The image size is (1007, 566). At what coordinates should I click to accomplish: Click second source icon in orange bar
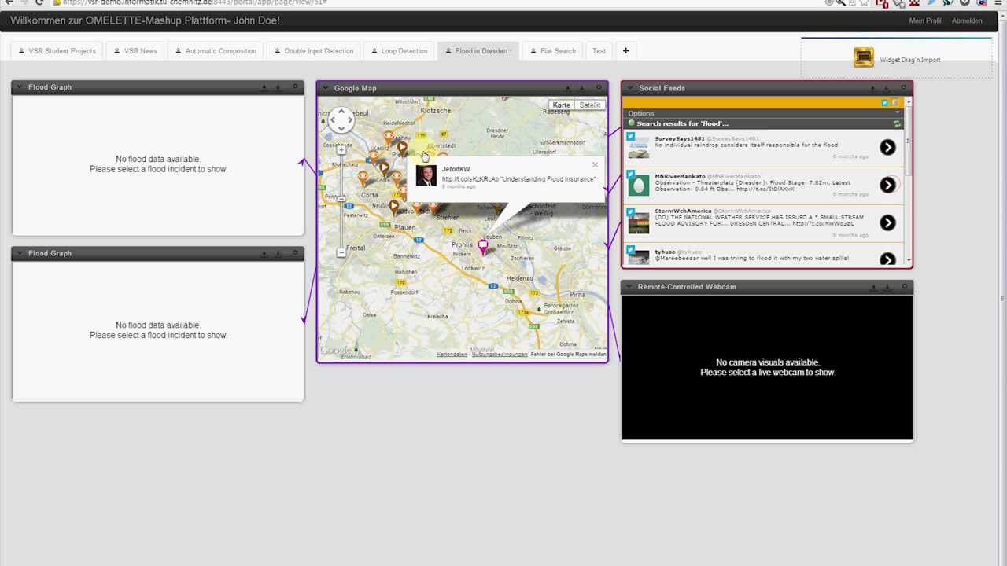894,103
